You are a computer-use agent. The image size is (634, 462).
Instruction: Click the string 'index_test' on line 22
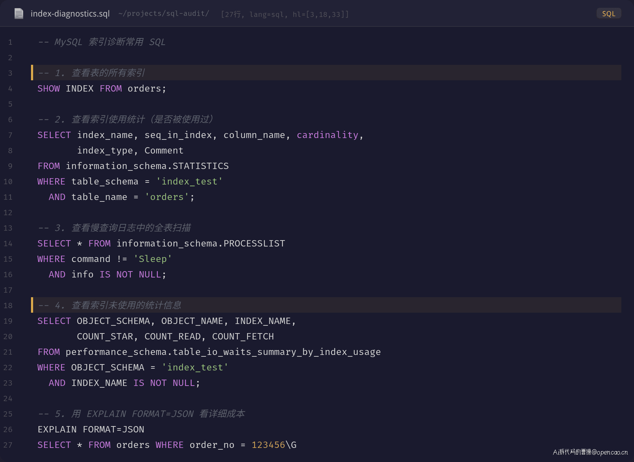coord(195,367)
